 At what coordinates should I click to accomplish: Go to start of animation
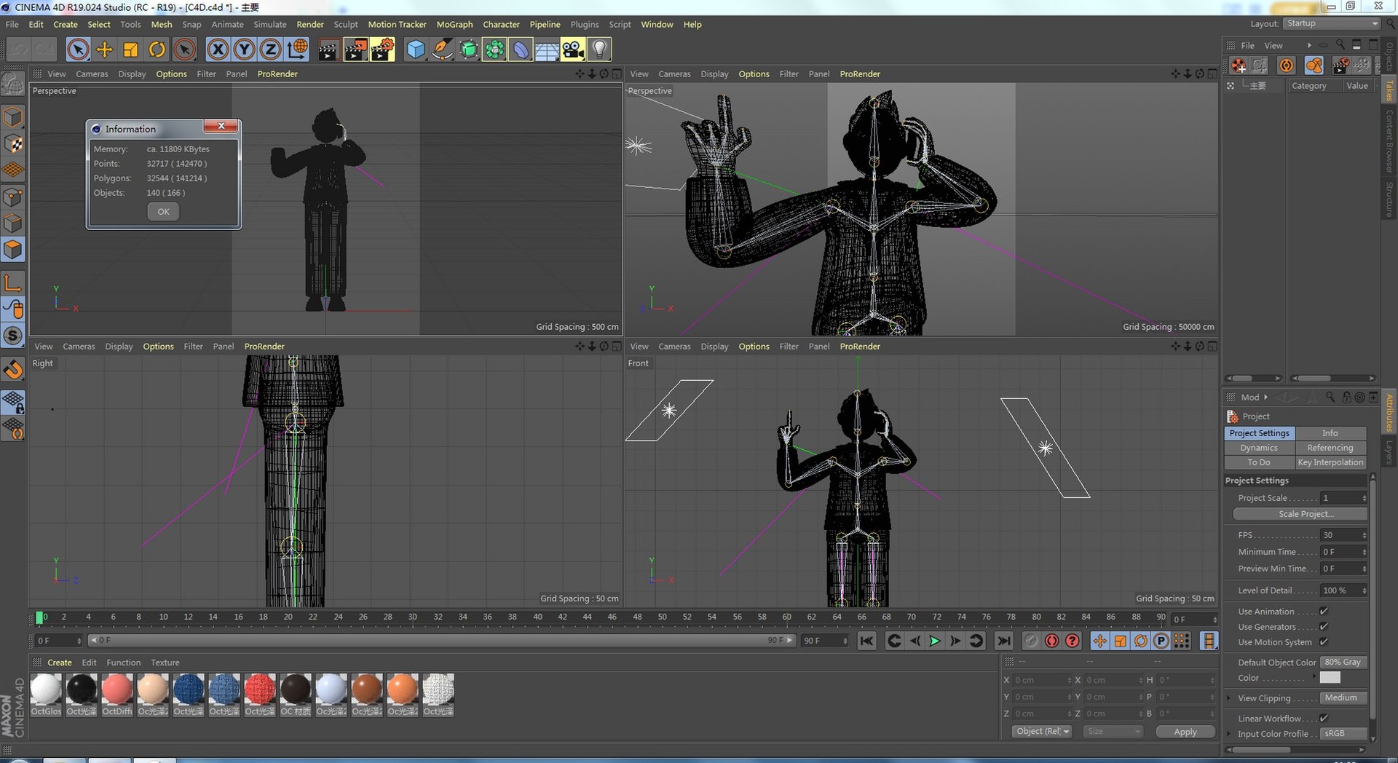coord(866,641)
